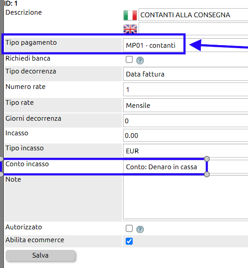Click the Tipo incasso label

24,148
